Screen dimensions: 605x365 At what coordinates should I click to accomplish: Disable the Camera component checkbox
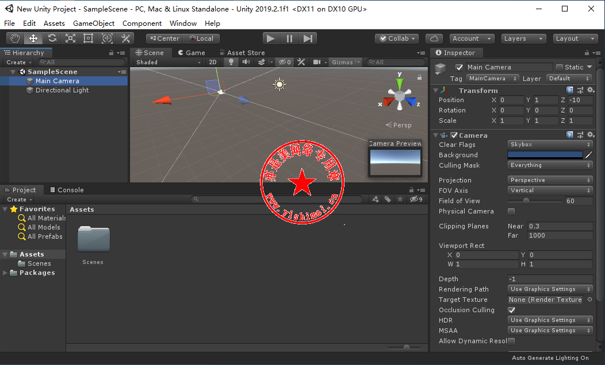tap(454, 135)
